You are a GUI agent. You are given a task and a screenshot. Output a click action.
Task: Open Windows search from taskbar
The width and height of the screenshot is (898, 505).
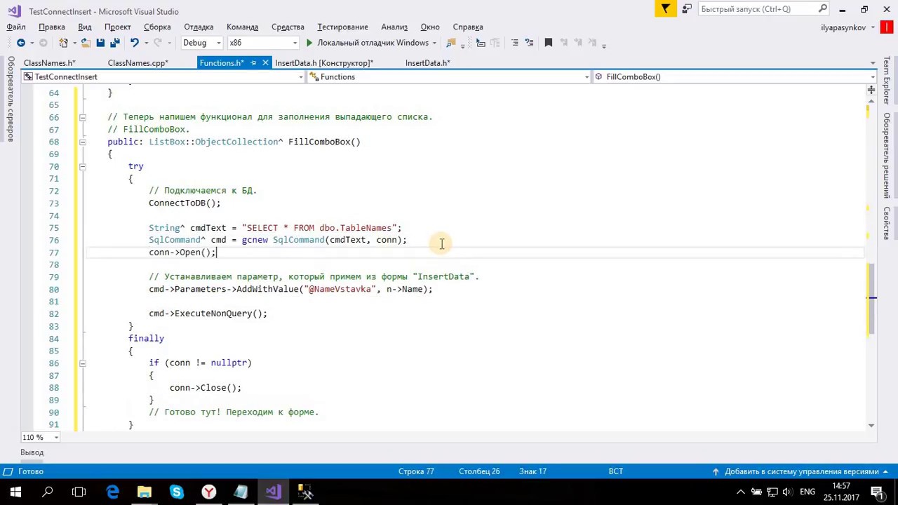click(x=48, y=492)
